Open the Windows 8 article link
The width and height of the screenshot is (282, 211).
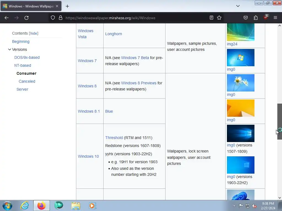(x=87, y=86)
